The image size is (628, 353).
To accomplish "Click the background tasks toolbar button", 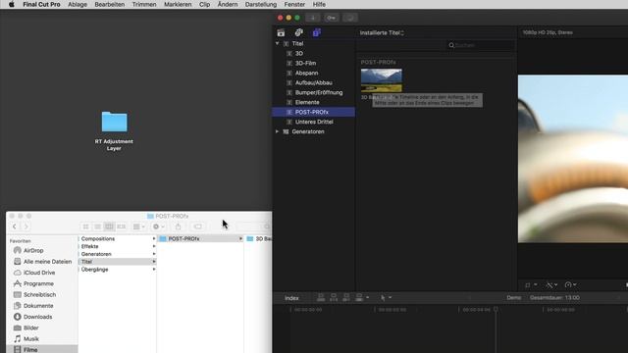I will (x=350, y=18).
